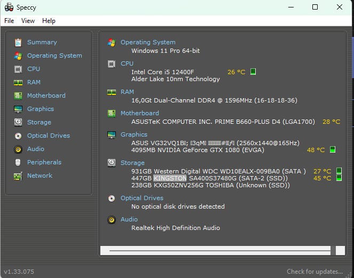
Task: Click the Speccy app icon in title bar
Action: 9,7
